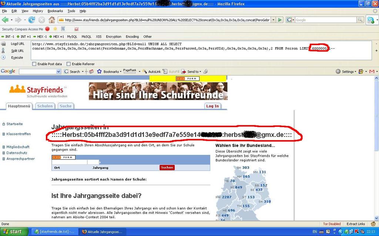Viewport: 379px width, 236px height.
Task: Click the Ort search input field
Action: click(x=69, y=162)
